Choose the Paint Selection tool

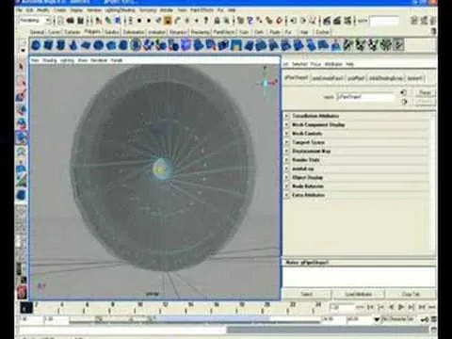coord(22,95)
